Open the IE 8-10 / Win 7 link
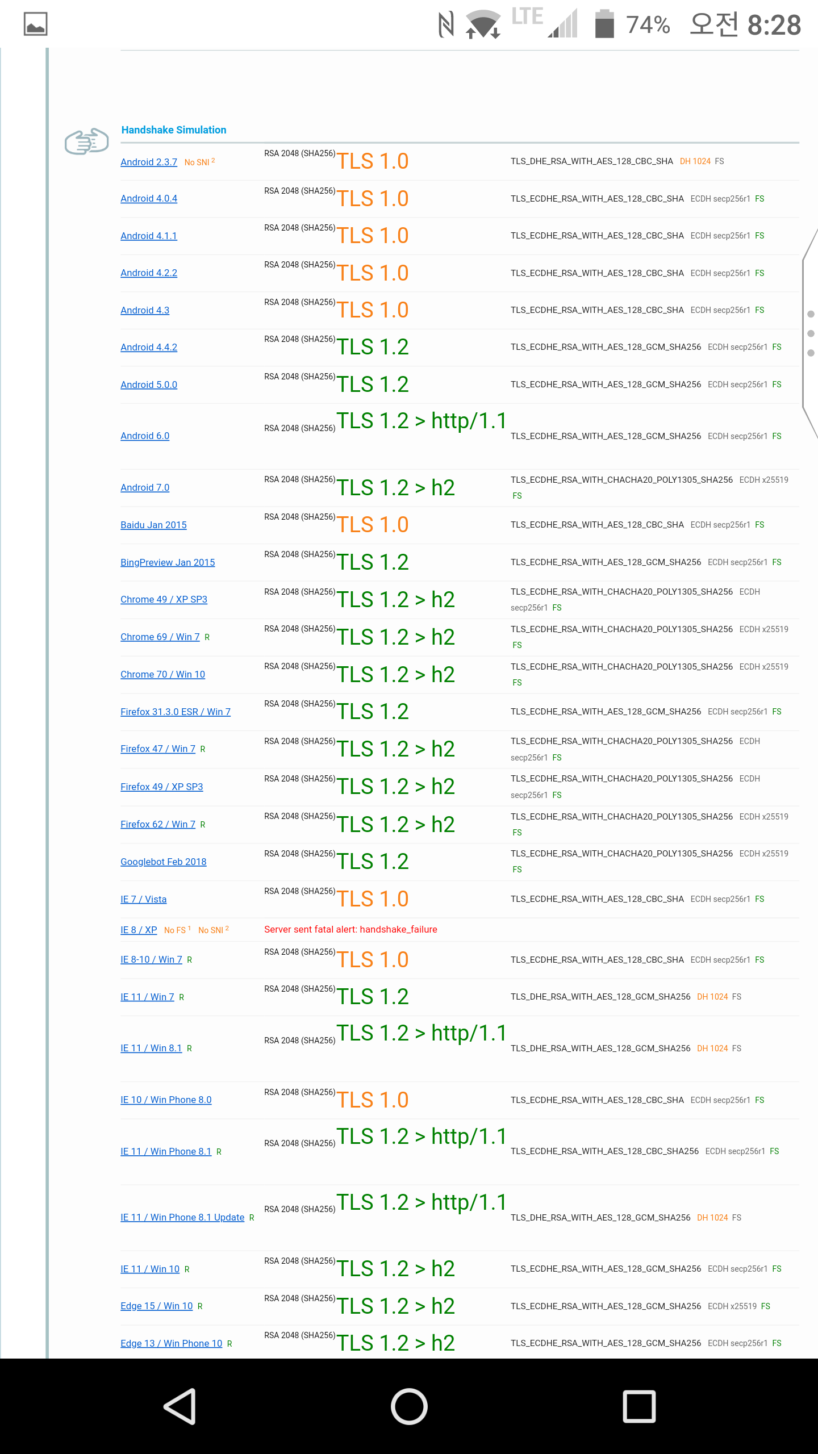The height and width of the screenshot is (1454, 818). 151,959
